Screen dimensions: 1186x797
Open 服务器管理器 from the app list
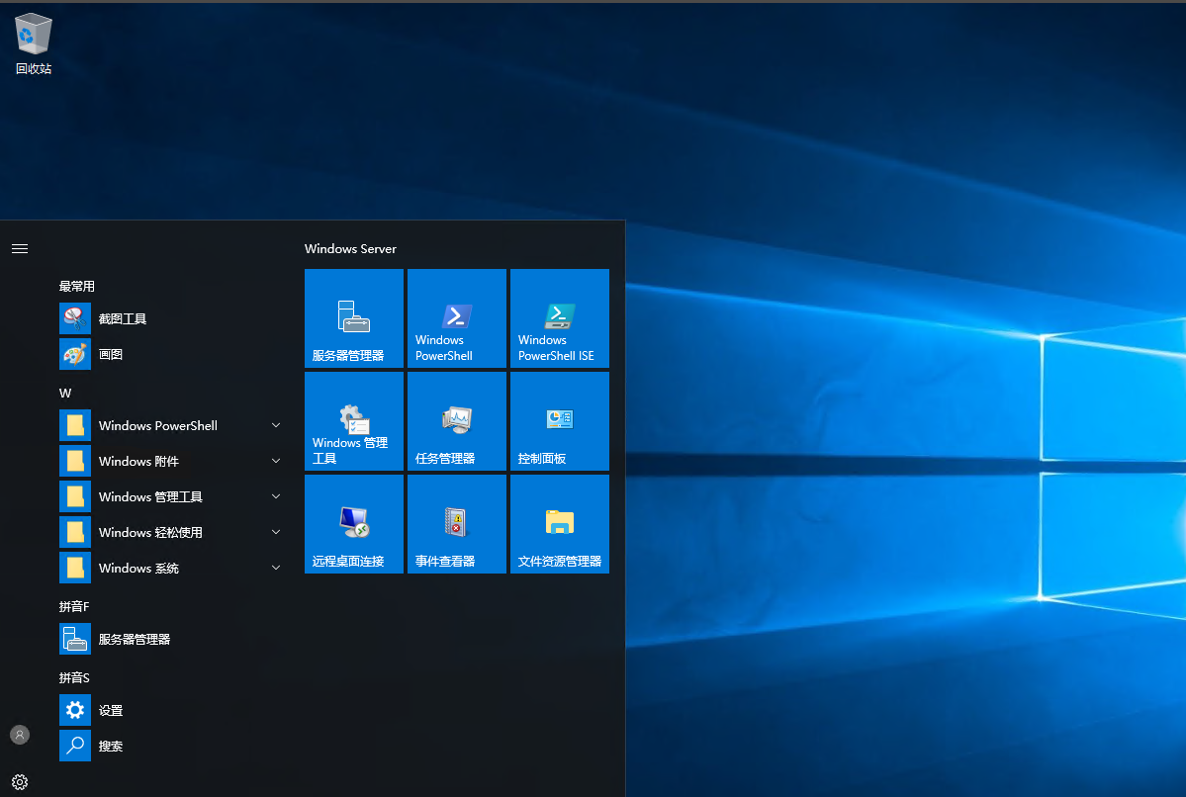pyautogui.click(x=75, y=639)
